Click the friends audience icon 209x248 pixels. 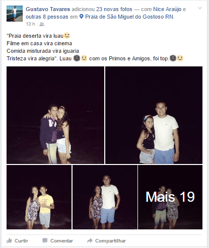pos(42,24)
